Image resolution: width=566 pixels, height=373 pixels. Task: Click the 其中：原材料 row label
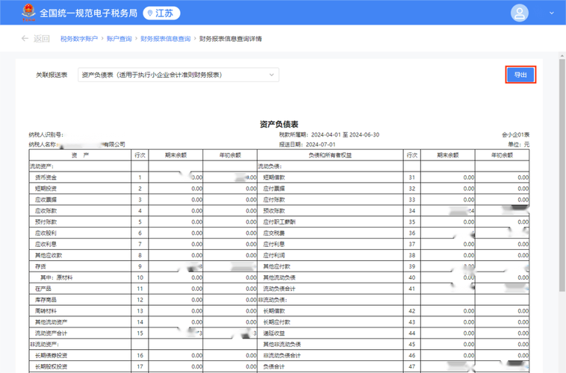click(56, 278)
